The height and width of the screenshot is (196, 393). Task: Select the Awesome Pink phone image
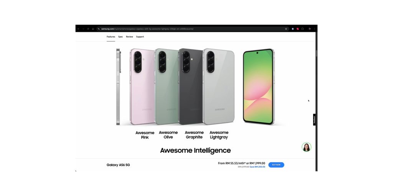pyautogui.click(x=142, y=87)
